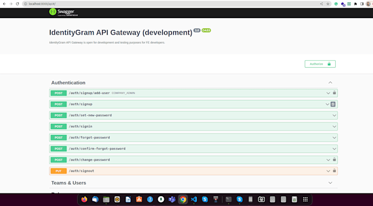Go forward in the browser

(11, 4)
